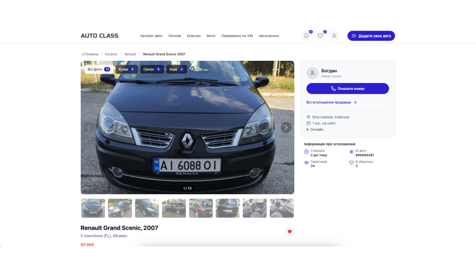The width and height of the screenshot is (476, 275).
Task: Click the Головна home breadcrumb
Action: click(x=90, y=54)
